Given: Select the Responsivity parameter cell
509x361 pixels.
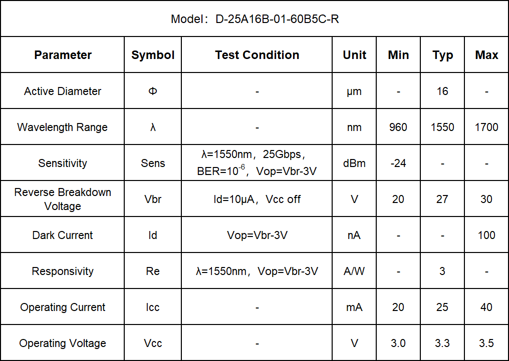Looking at the screenshot, I should click(x=63, y=271).
